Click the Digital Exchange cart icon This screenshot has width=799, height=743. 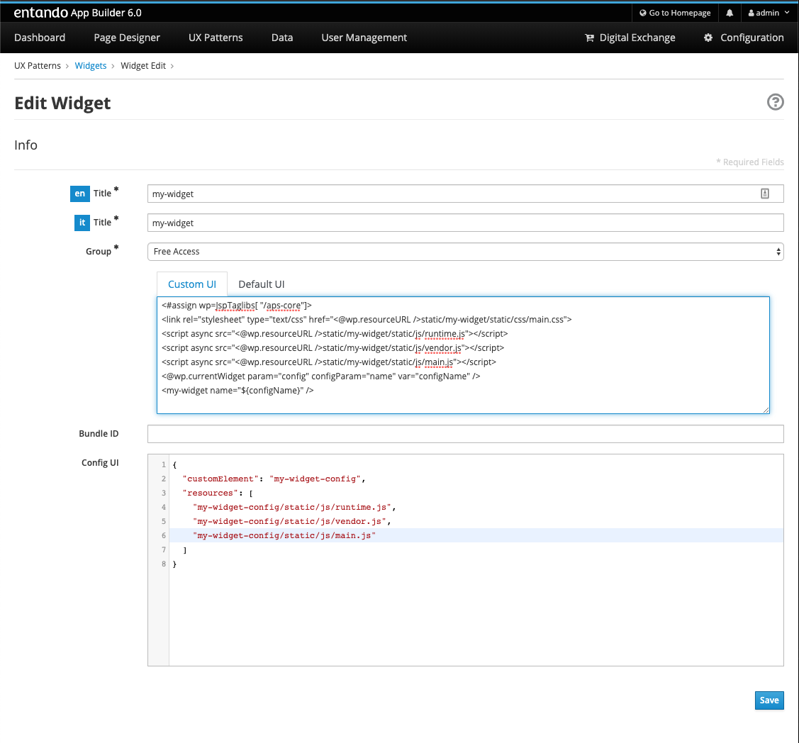pos(589,38)
